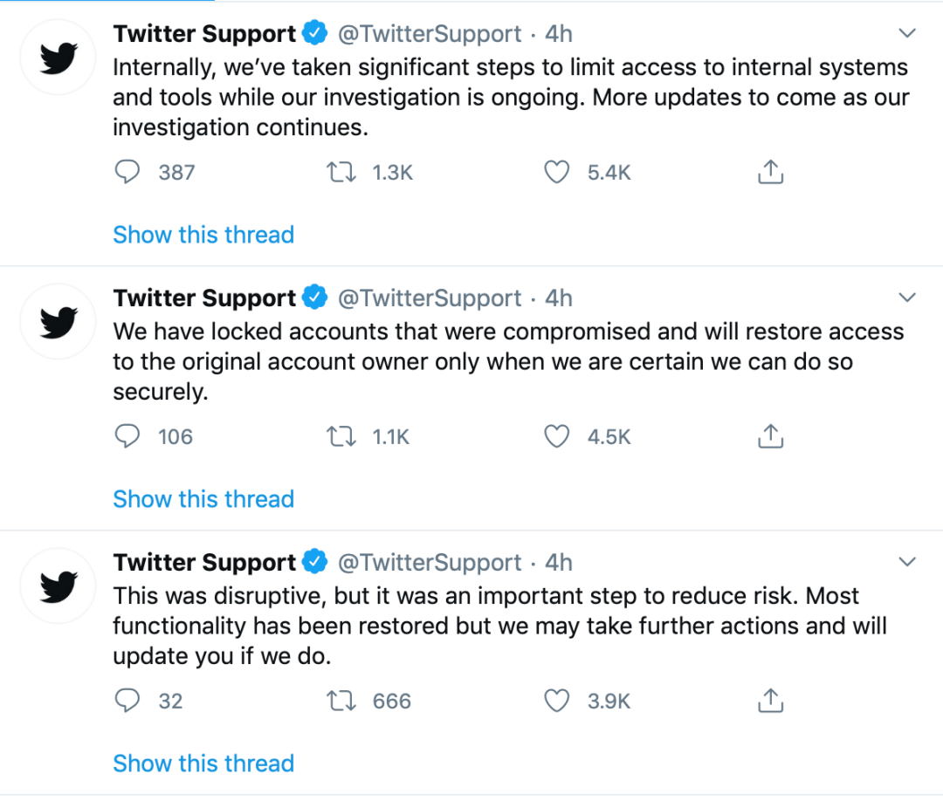Retweet the tweet with 666 retweets

341,701
